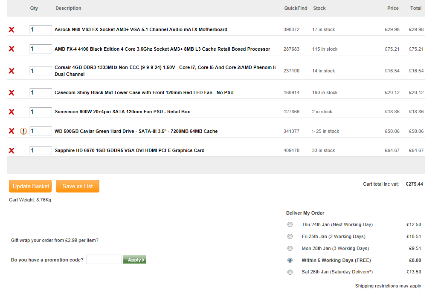438x293 pixels.
Task: Click quantity field for Asrock motherboard
Action: pos(41,29)
